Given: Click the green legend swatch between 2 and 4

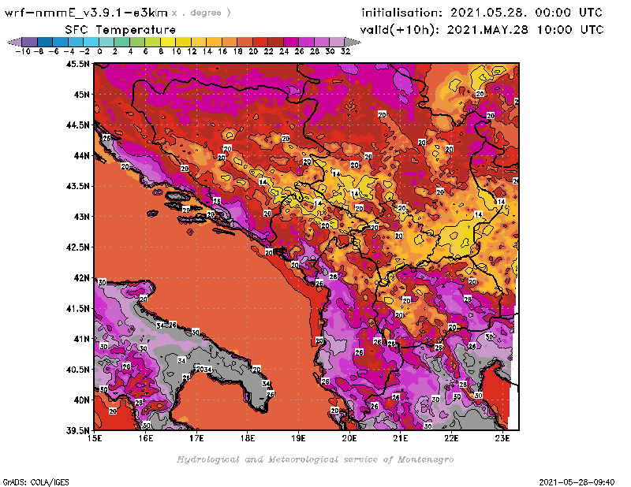Looking at the screenshot, I should (122, 42).
